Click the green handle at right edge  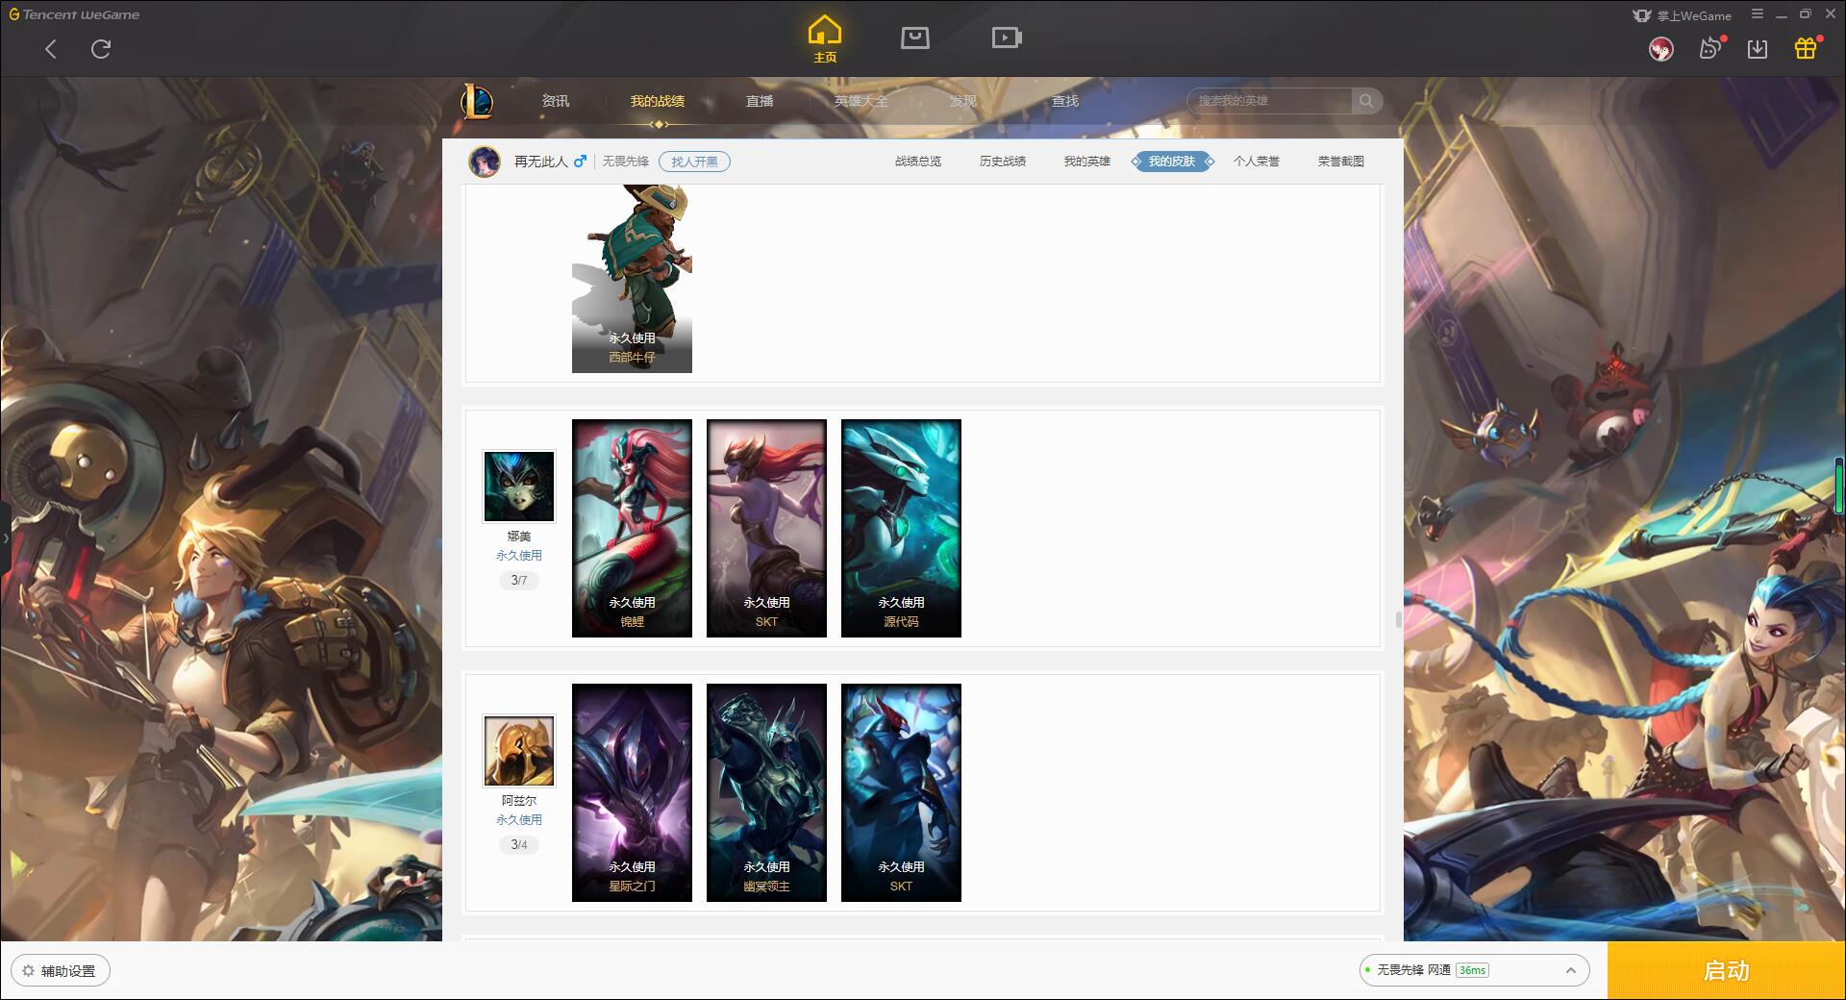(x=1840, y=485)
